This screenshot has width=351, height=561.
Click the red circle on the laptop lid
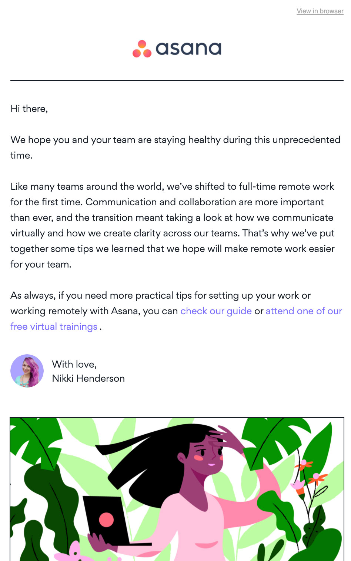point(106,520)
